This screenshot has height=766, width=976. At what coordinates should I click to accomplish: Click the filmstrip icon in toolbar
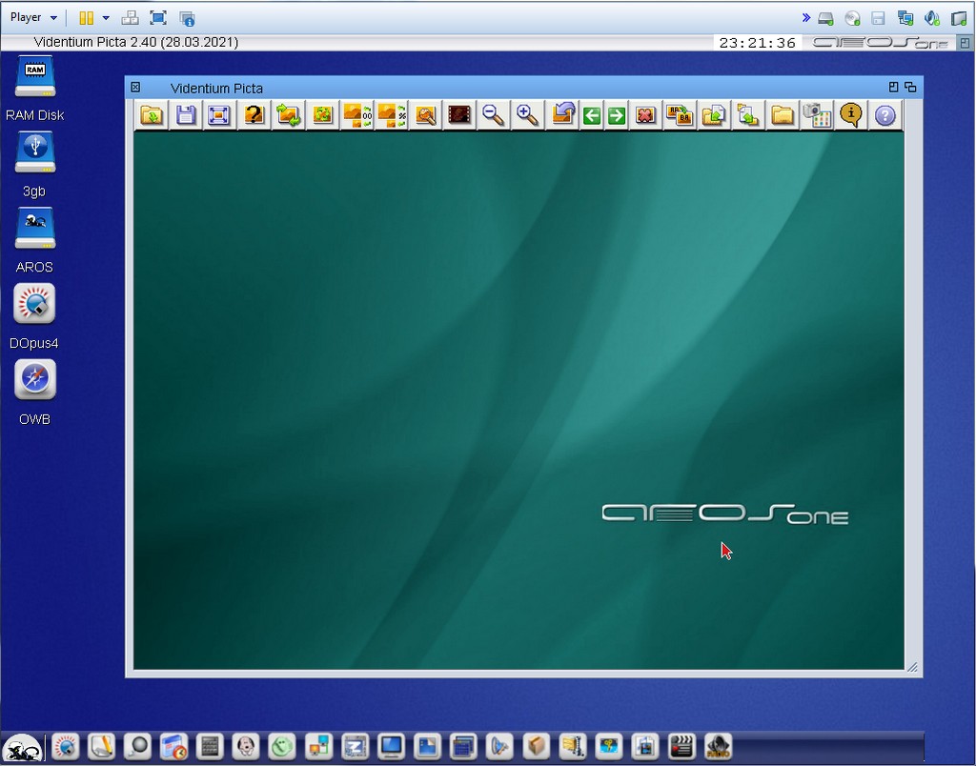click(x=460, y=115)
